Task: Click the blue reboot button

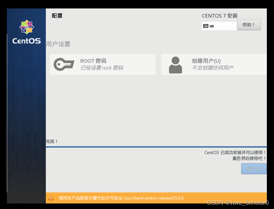Action: 254,169
